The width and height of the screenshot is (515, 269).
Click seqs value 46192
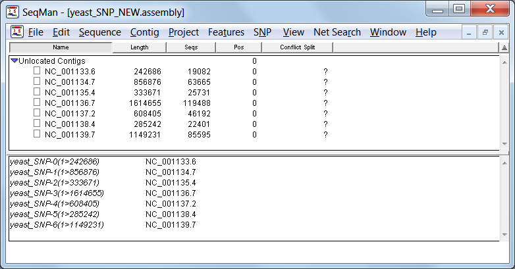pyautogui.click(x=199, y=114)
